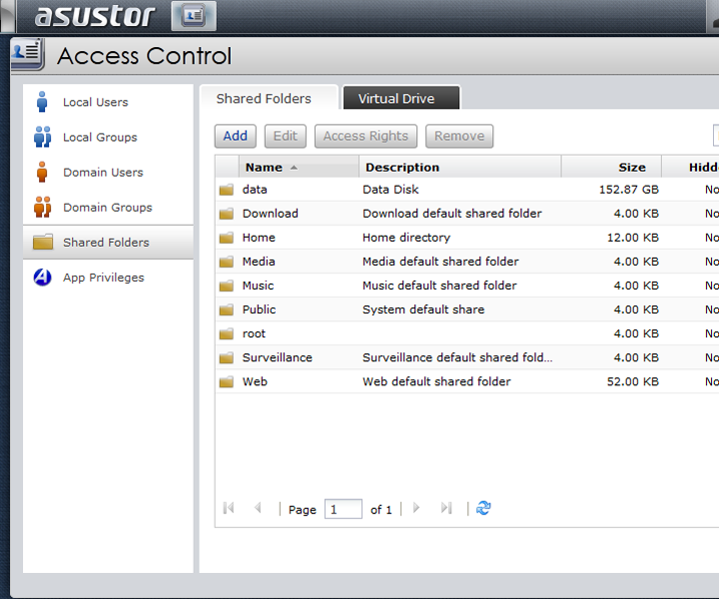The height and width of the screenshot is (599, 719).
Task: Click the refresh icon in pagination bar
Action: pyautogui.click(x=483, y=508)
